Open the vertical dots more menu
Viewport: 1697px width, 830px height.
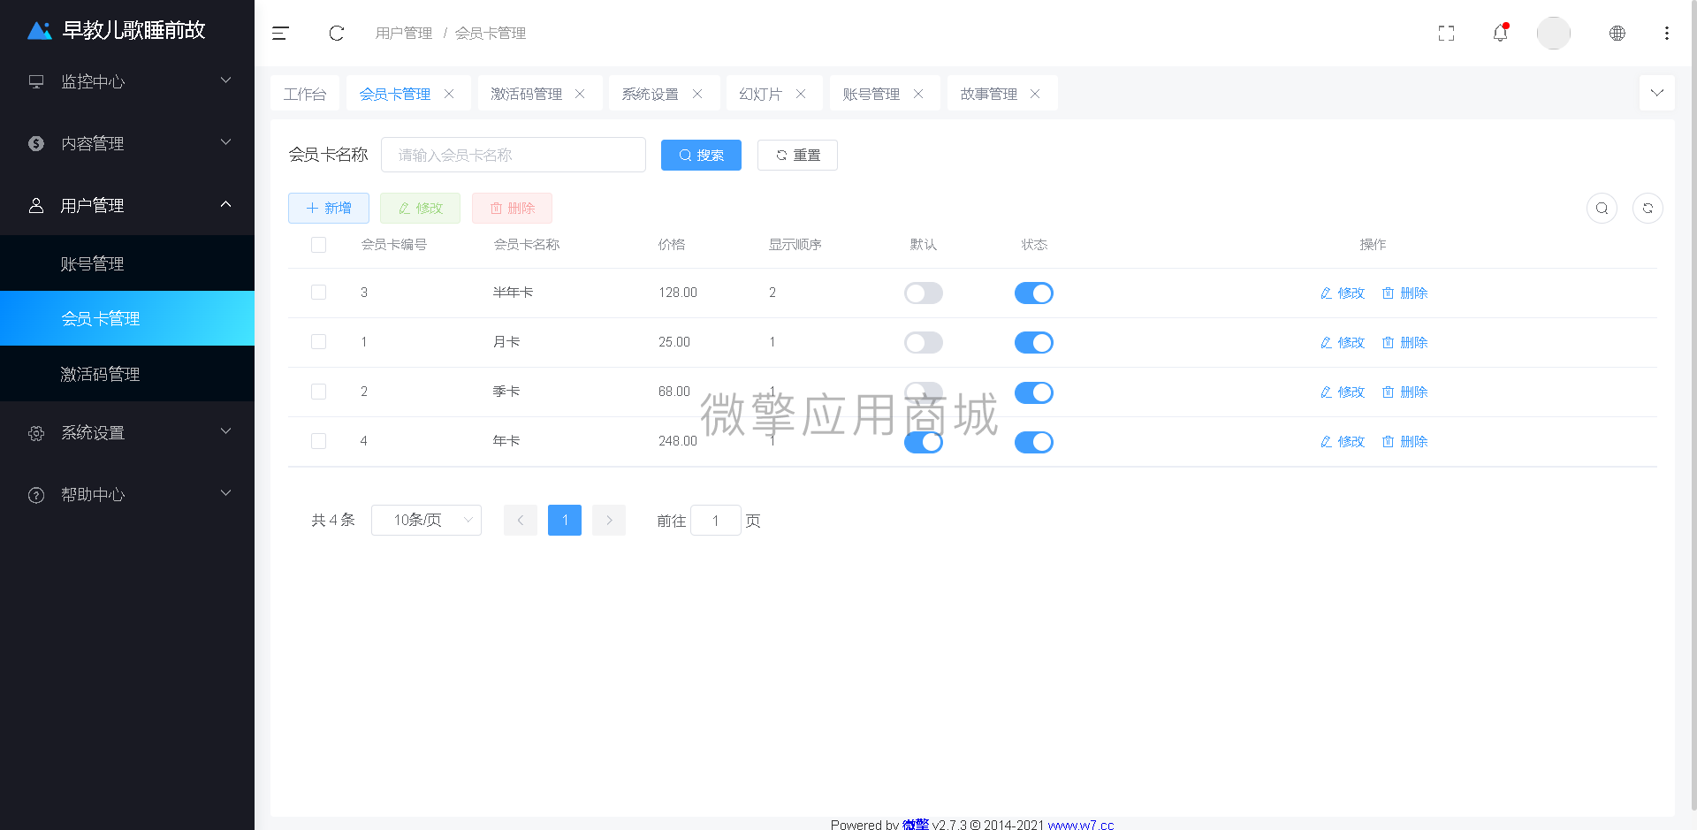1666,34
